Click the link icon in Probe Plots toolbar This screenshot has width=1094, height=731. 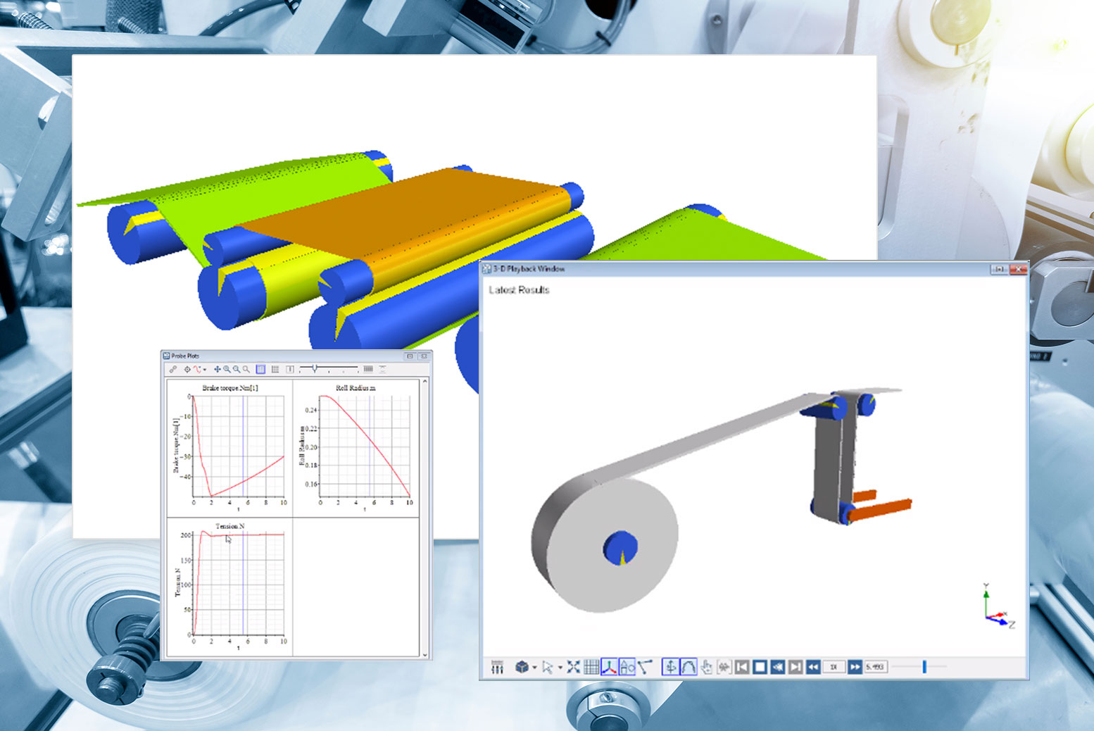173,369
